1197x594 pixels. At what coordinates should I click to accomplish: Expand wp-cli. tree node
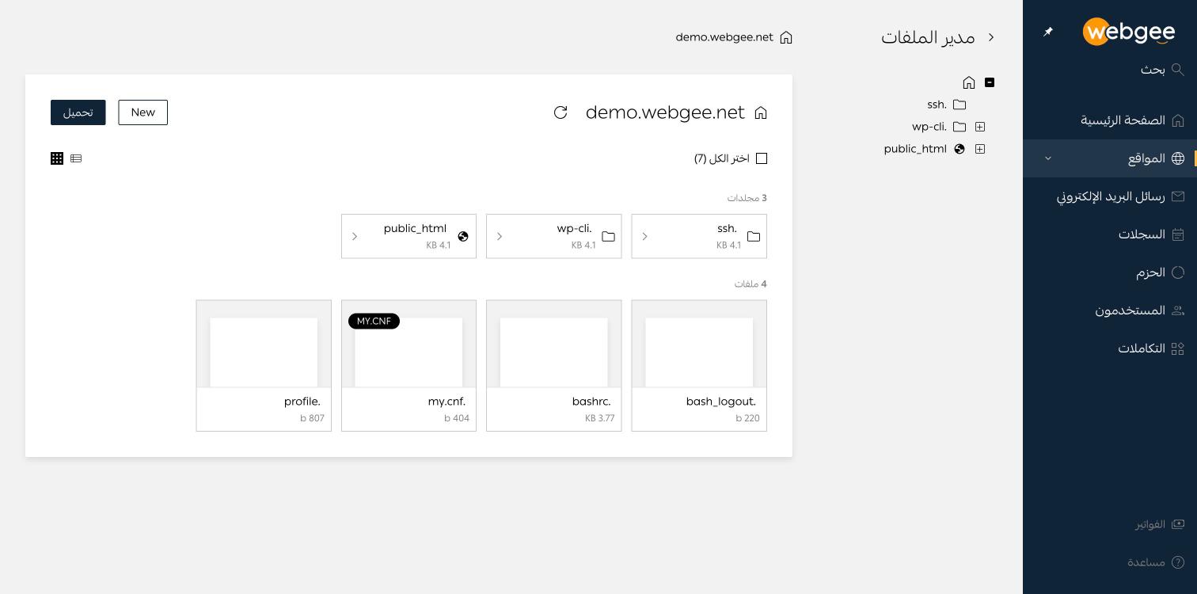tap(980, 127)
